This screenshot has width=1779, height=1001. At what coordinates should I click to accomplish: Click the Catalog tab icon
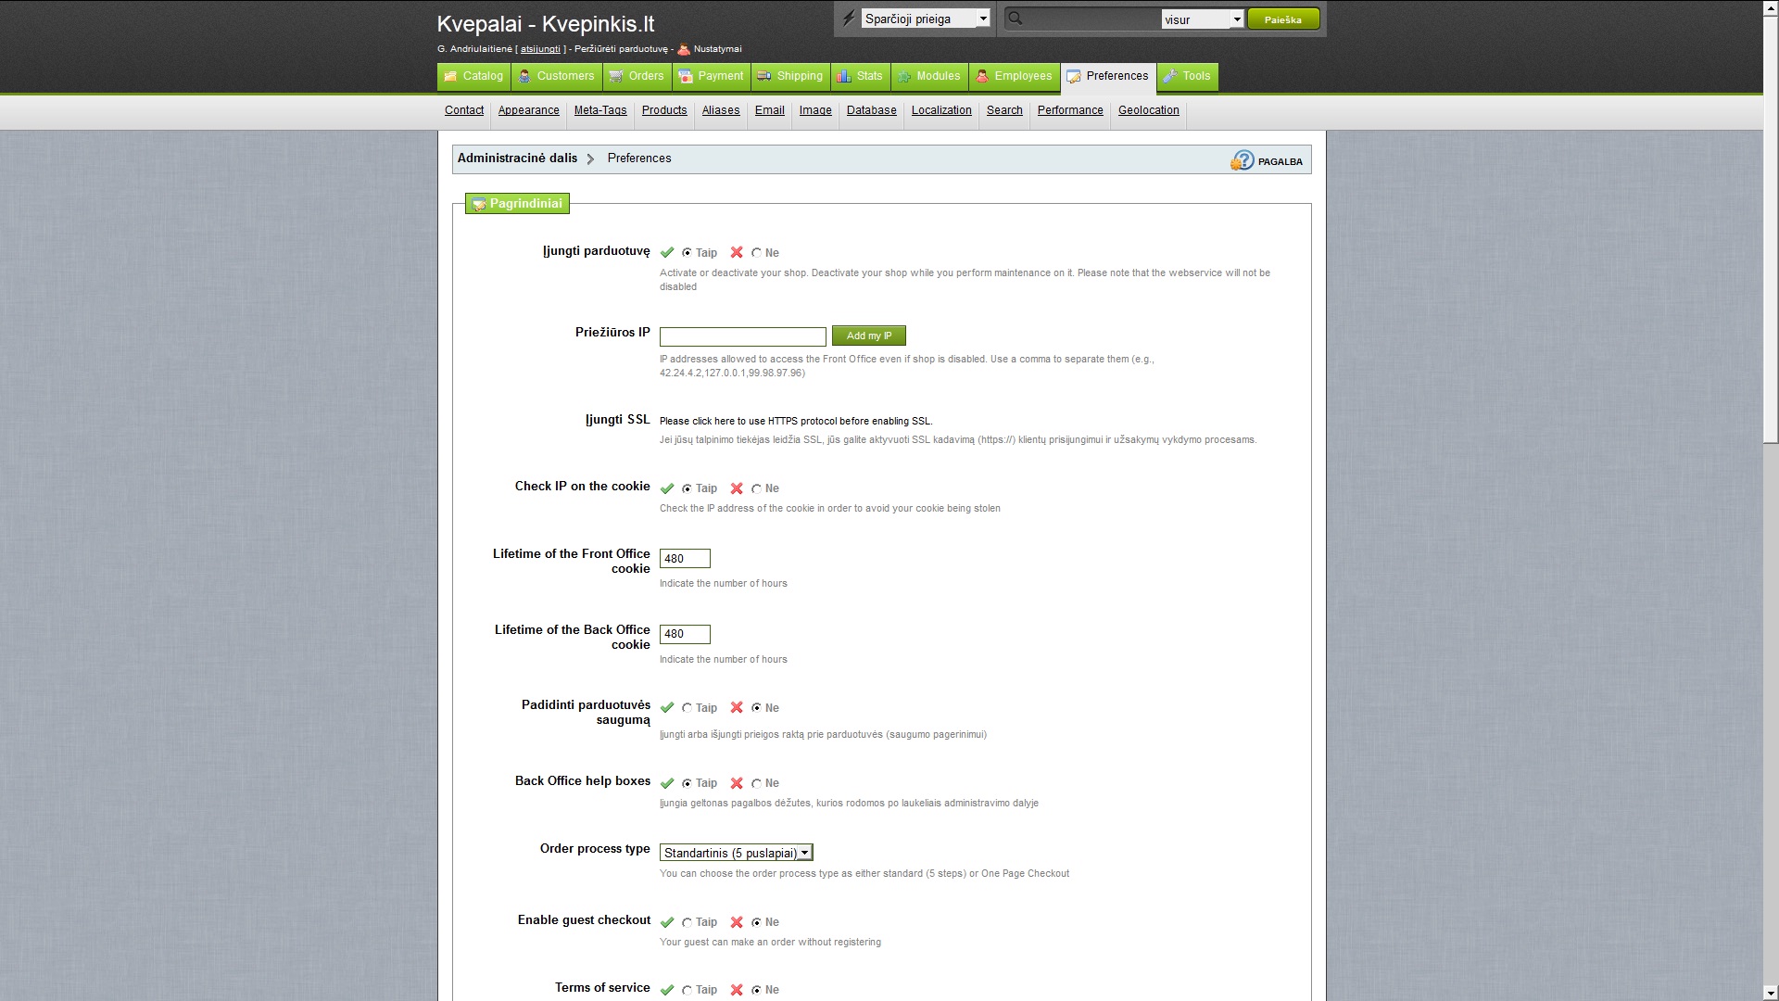[x=450, y=76]
